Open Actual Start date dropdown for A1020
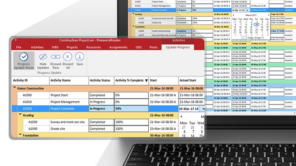 tap(203, 109)
